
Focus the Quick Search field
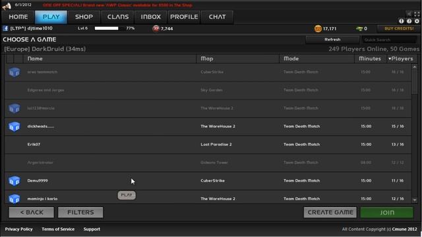(390, 39)
